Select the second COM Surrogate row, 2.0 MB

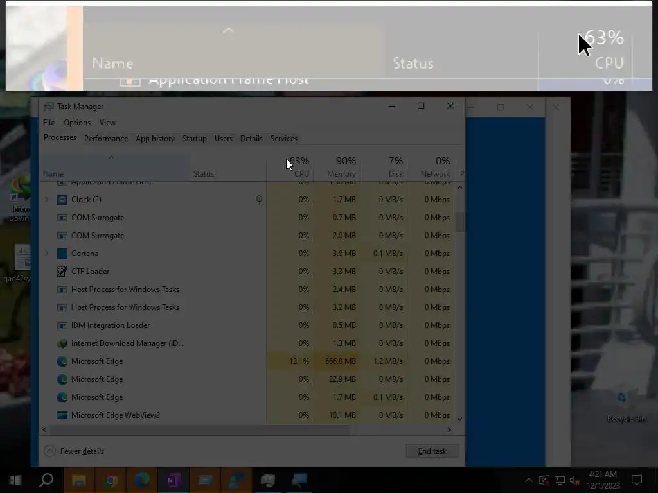(247, 235)
